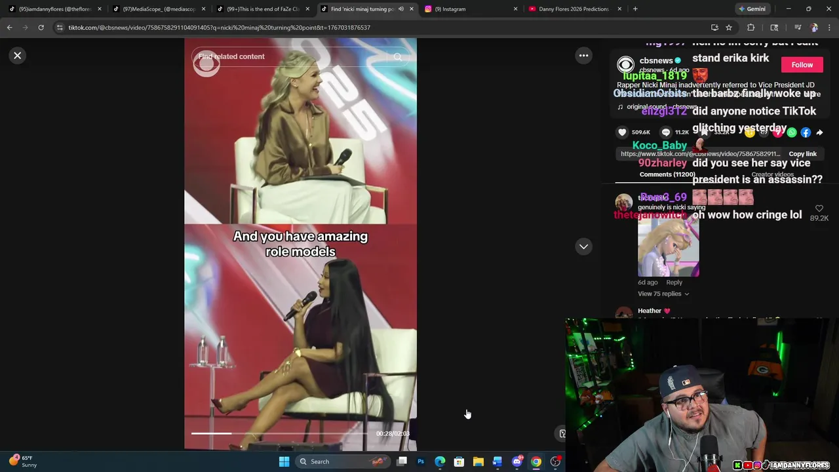Switch to the MediaScope_ browser tab

(x=159, y=9)
